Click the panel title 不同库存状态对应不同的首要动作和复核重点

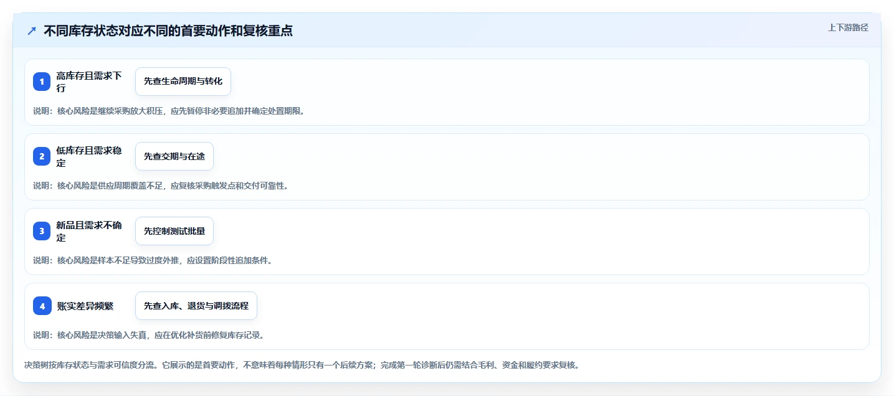coord(168,31)
